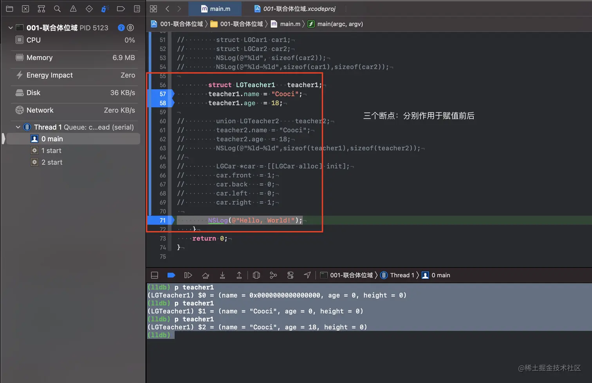Open Debug View Hierarchy
The width and height of the screenshot is (592, 383).
coord(256,275)
